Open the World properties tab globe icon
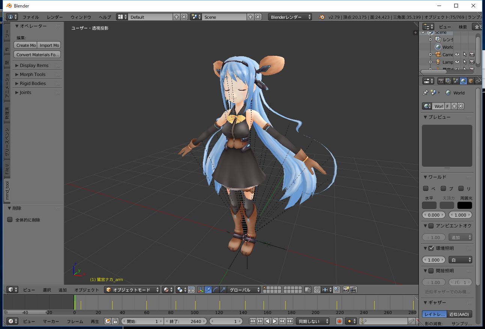Viewport: 485px width, 329px height. pos(463,81)
